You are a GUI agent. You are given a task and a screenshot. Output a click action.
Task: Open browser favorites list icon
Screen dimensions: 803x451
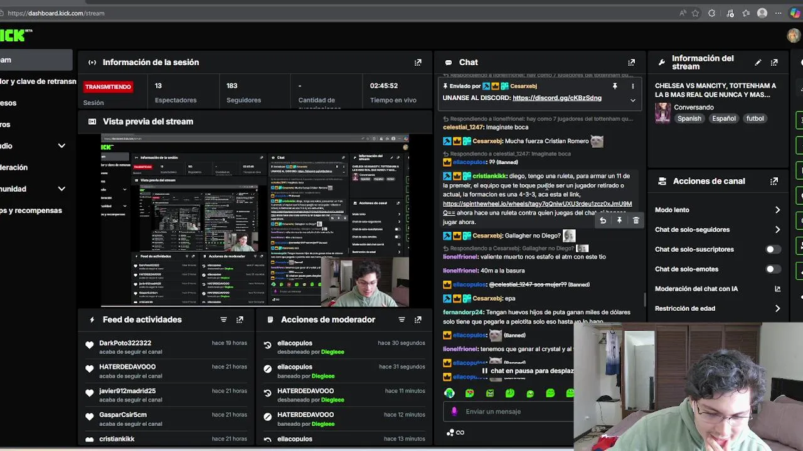tap(746, 13)
